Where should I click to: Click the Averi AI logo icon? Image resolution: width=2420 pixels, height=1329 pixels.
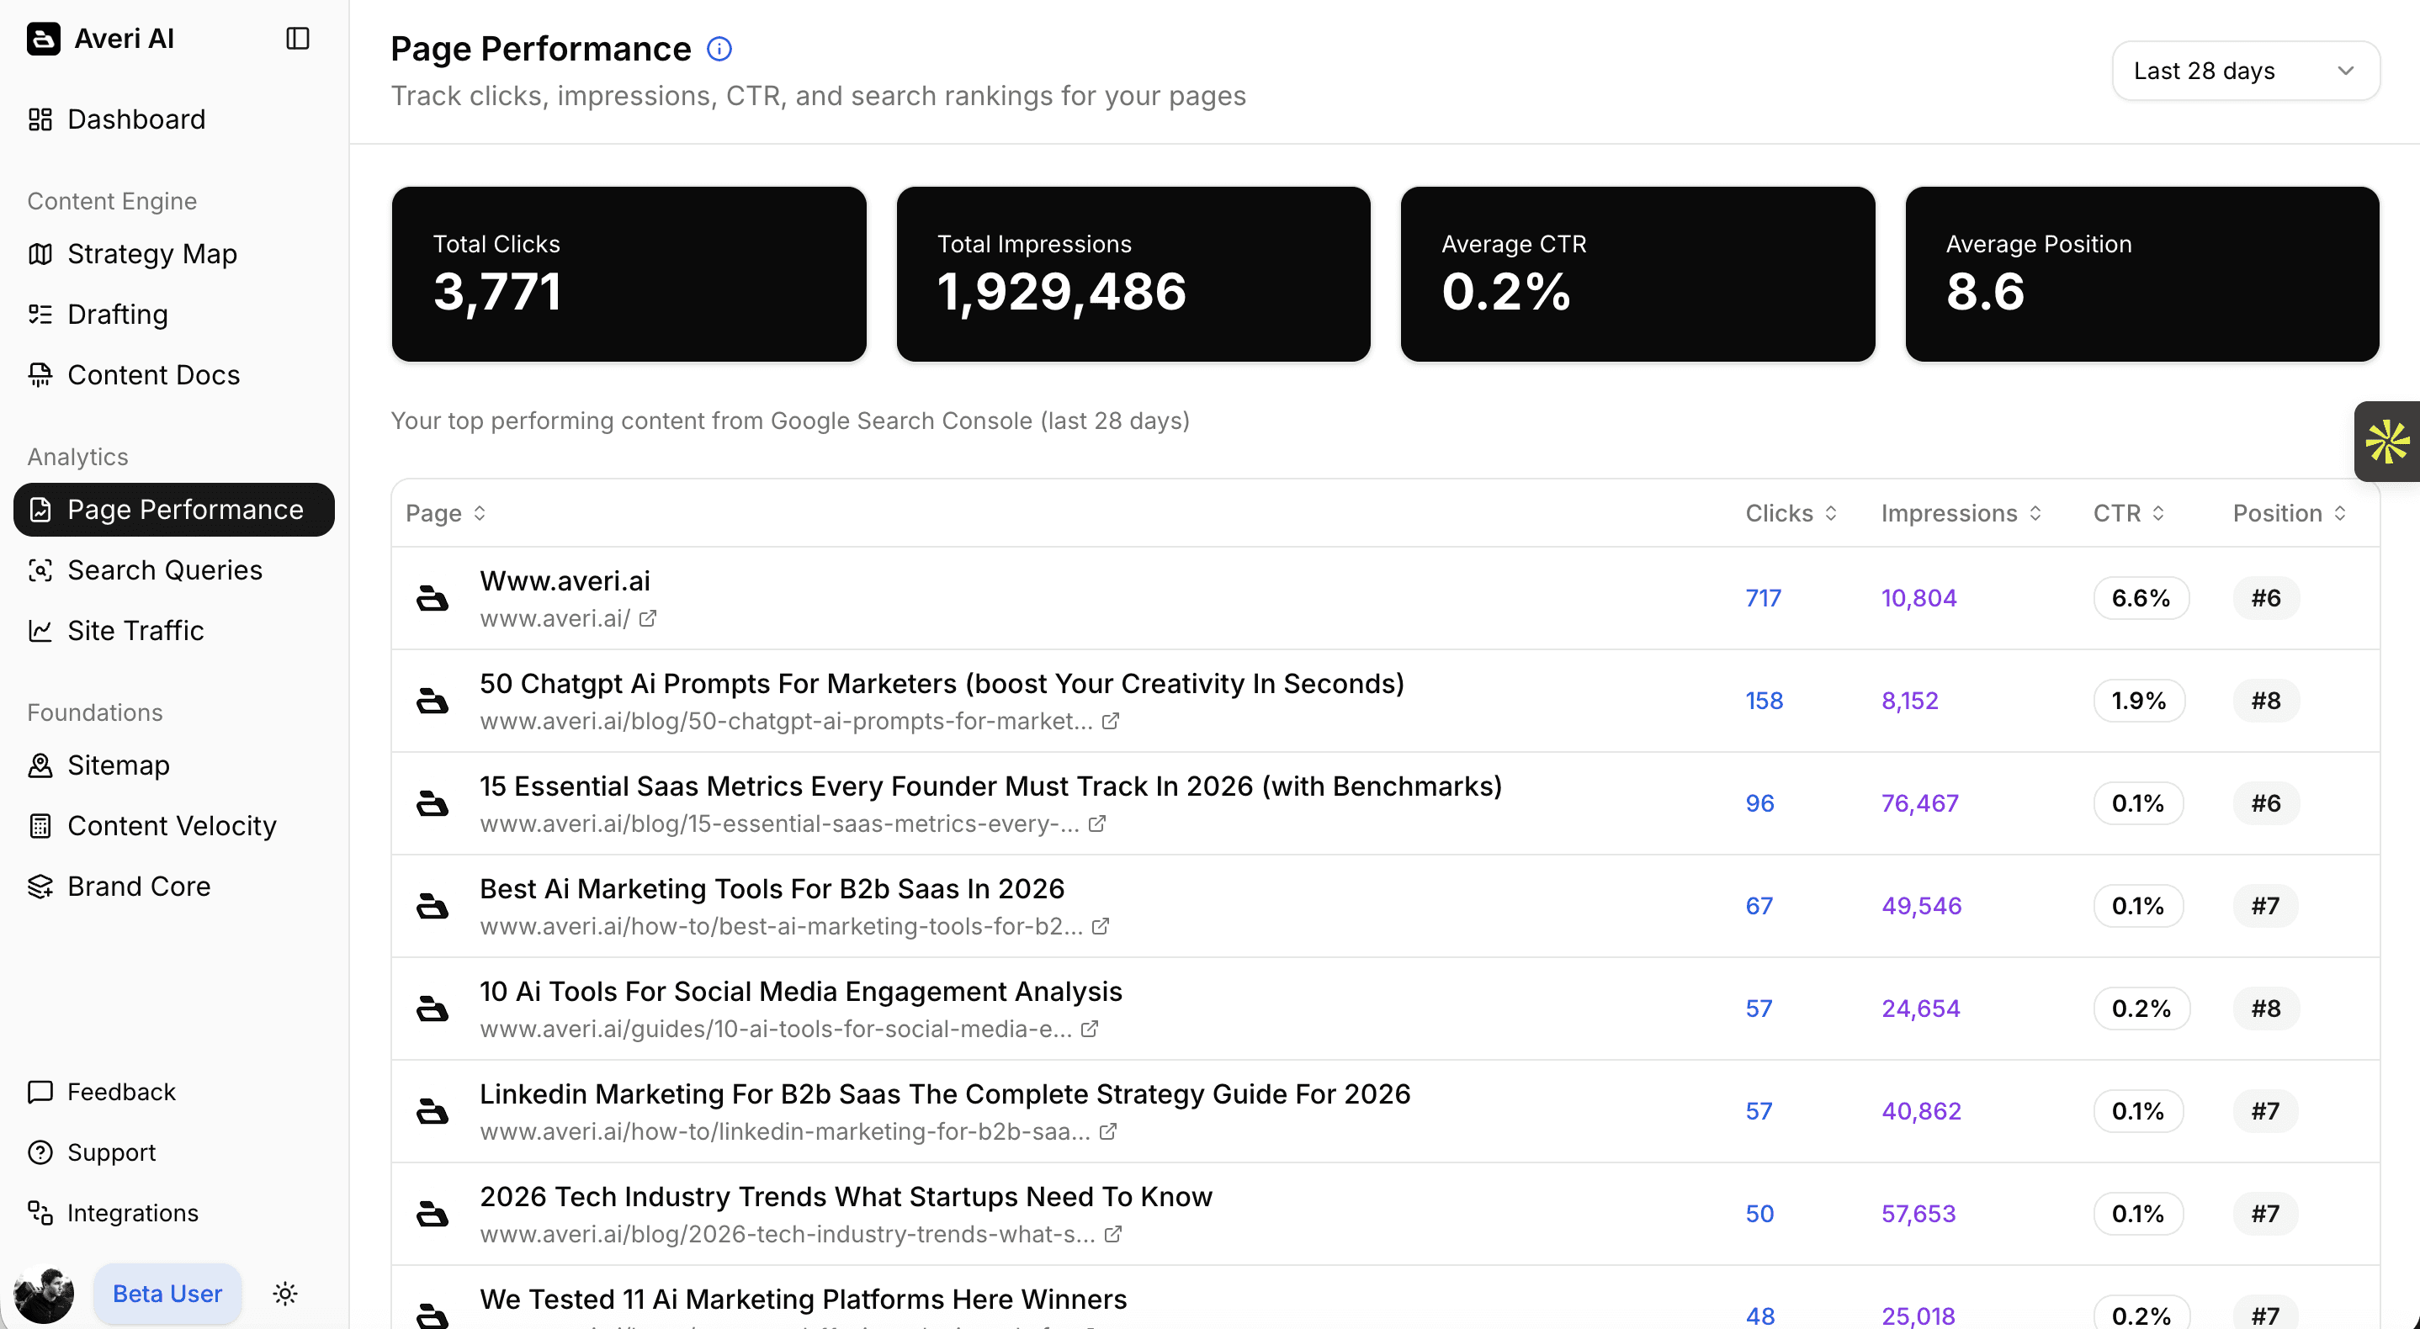coord(43,39)
